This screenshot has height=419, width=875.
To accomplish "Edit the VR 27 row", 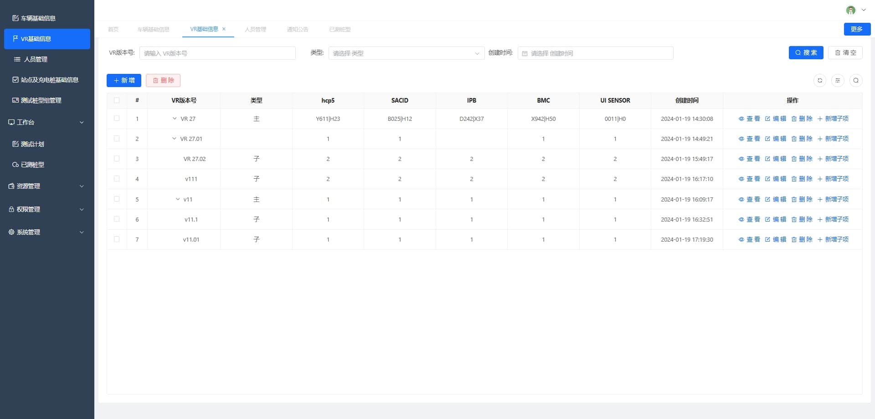I will [776, 119].
